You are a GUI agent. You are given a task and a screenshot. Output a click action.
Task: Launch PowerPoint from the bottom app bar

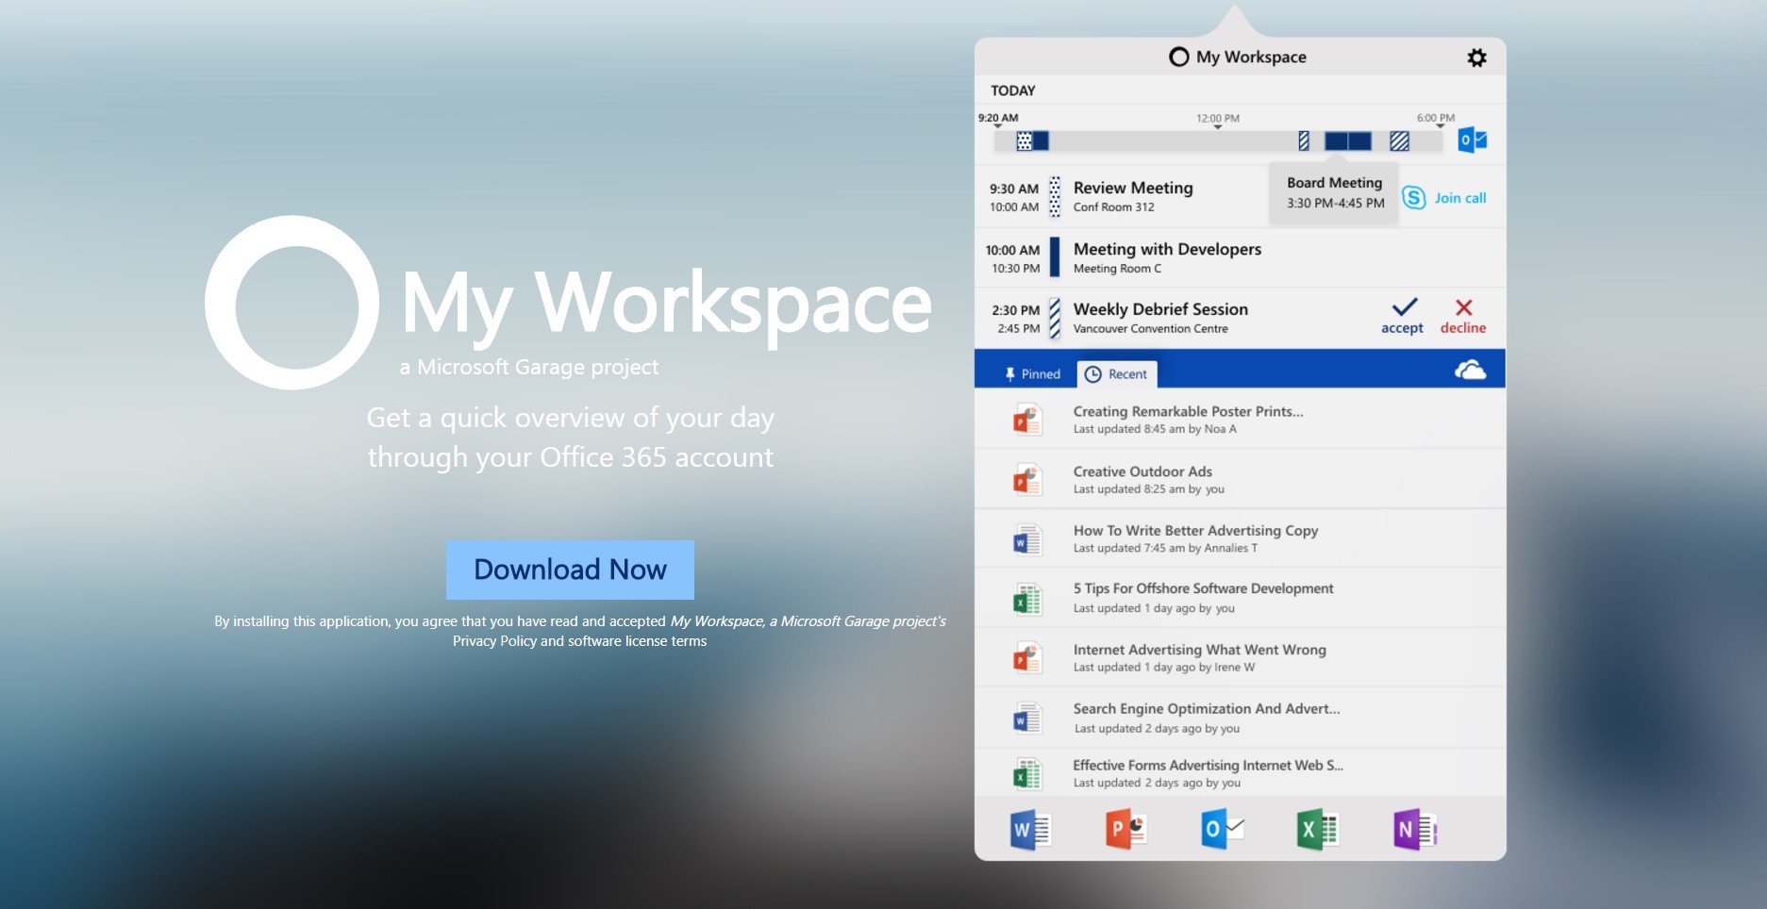coord(1125,830)
